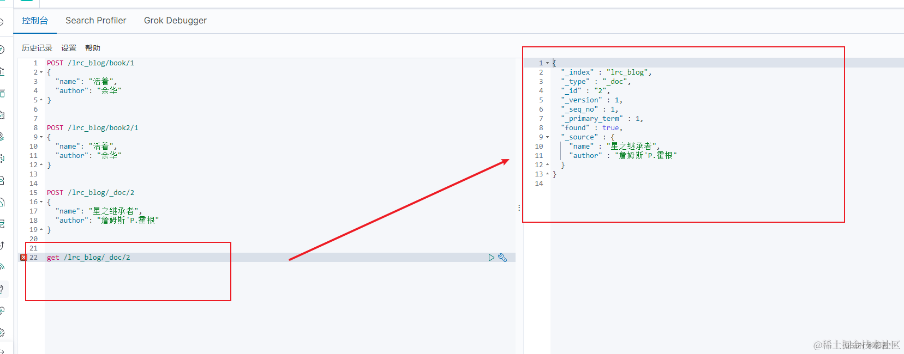Open 帮助 help panel
The width and height of the screenshot is (904, 354).
pyautogui.click(x=93, y=48)
